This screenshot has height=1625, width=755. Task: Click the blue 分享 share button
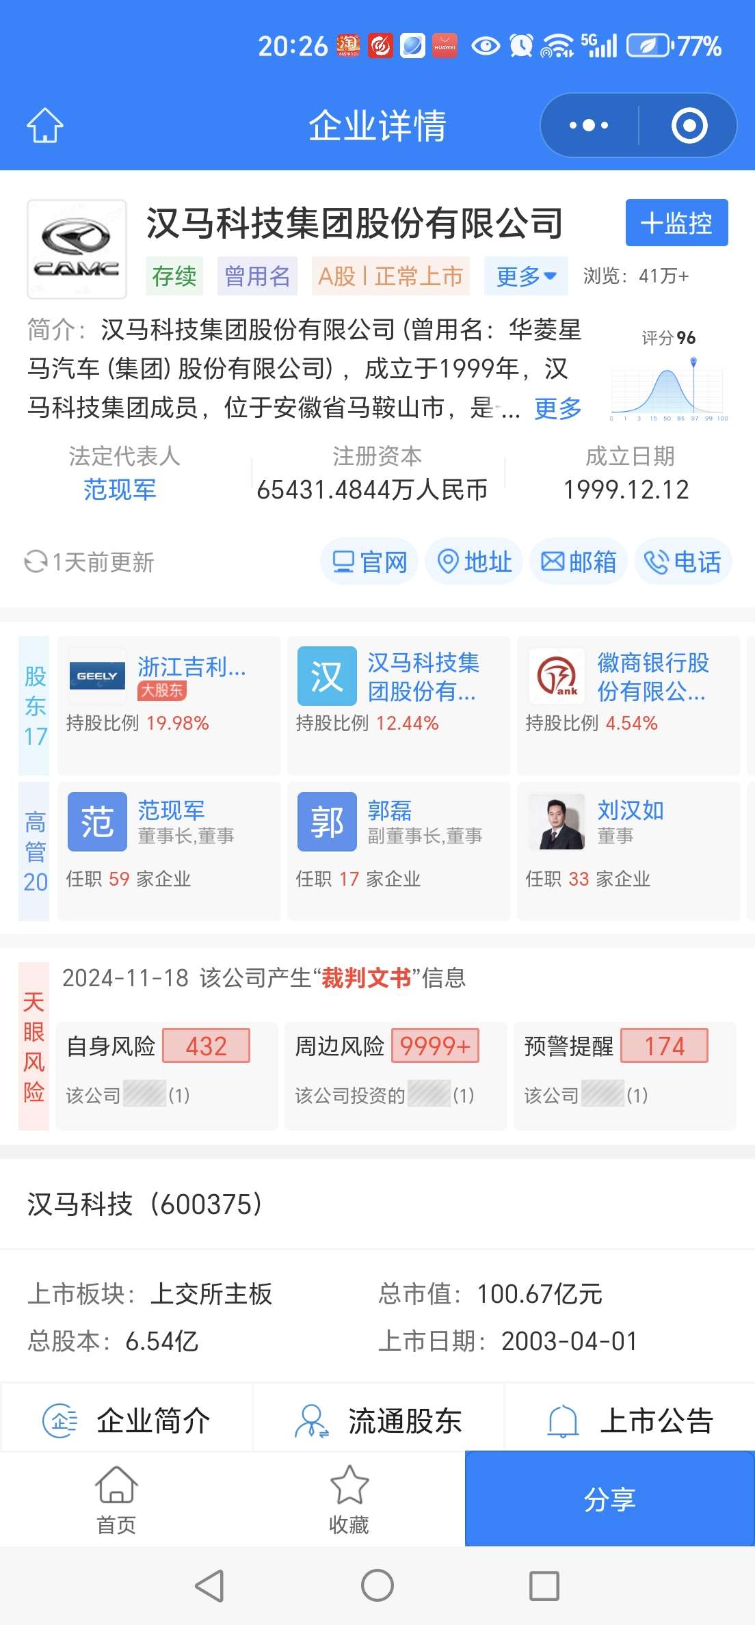point(610,1498)
